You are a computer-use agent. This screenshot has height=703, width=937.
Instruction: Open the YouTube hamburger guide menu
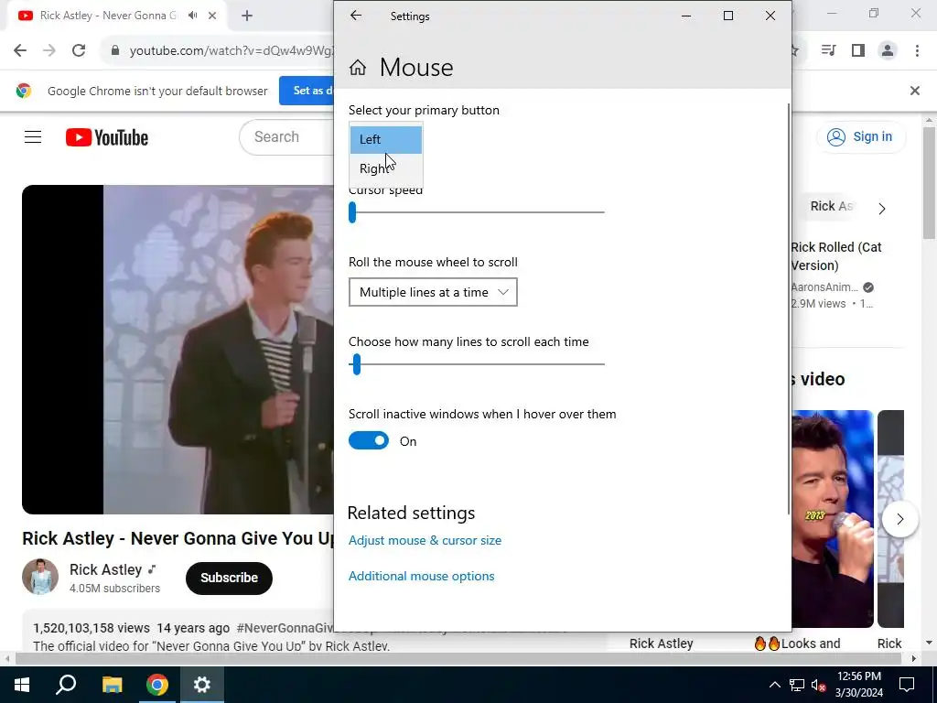[x=33, y=137]
